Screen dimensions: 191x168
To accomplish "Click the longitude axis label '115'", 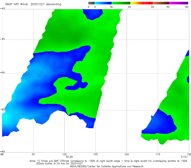I will point(158,155).
